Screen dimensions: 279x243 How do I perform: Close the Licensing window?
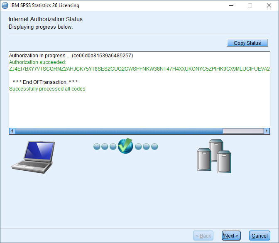[269, 5]
